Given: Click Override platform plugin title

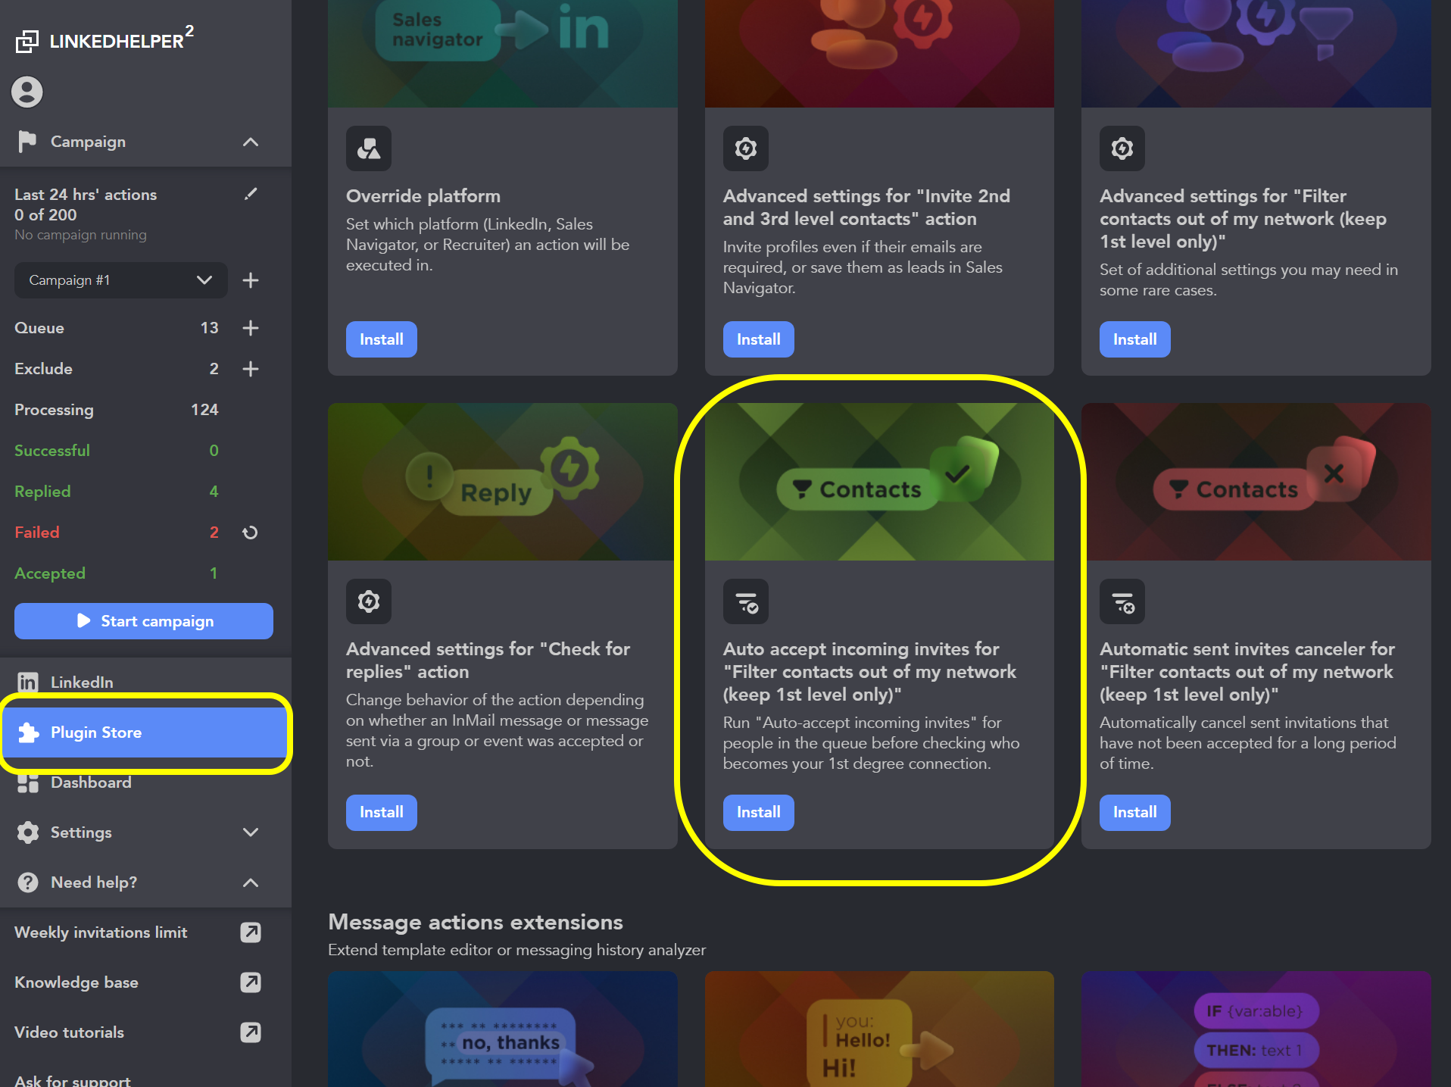Looking at the screenshot, I should point(423,196).
